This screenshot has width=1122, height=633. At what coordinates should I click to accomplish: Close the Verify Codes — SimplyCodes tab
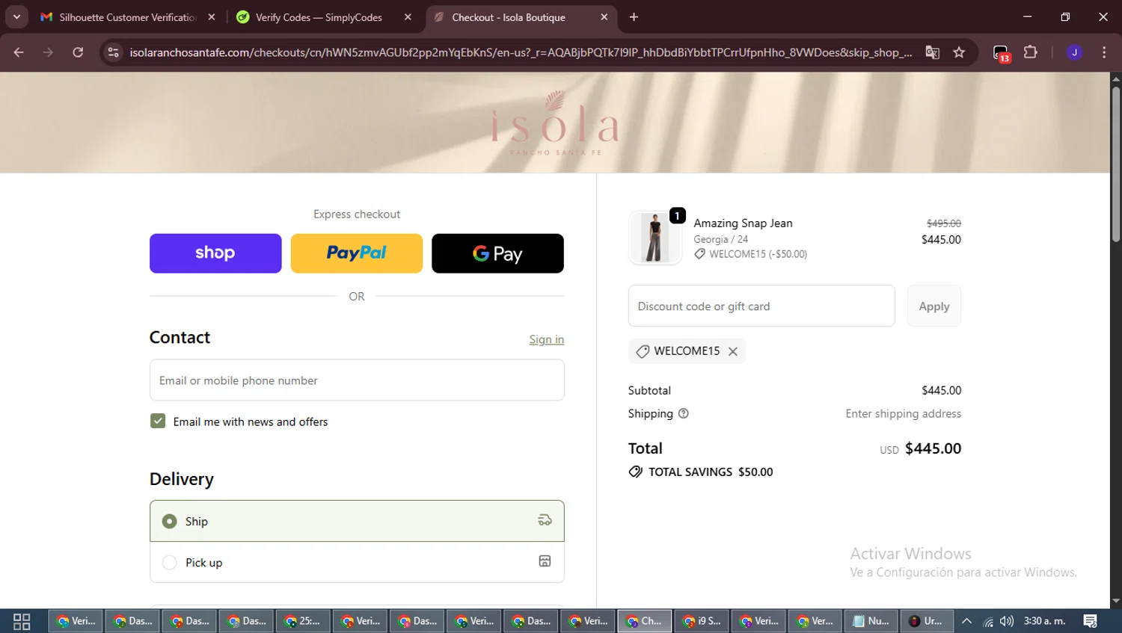408,17
